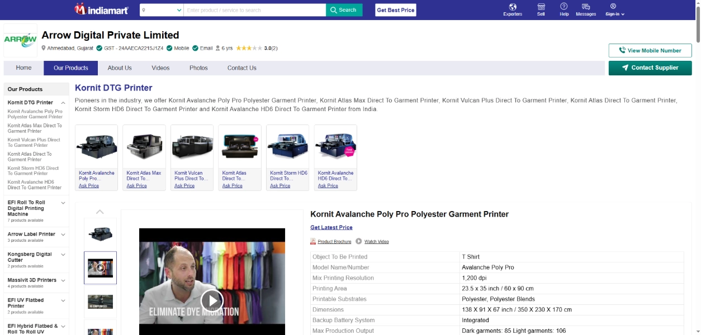Click the Get Latest Price link

331,228
